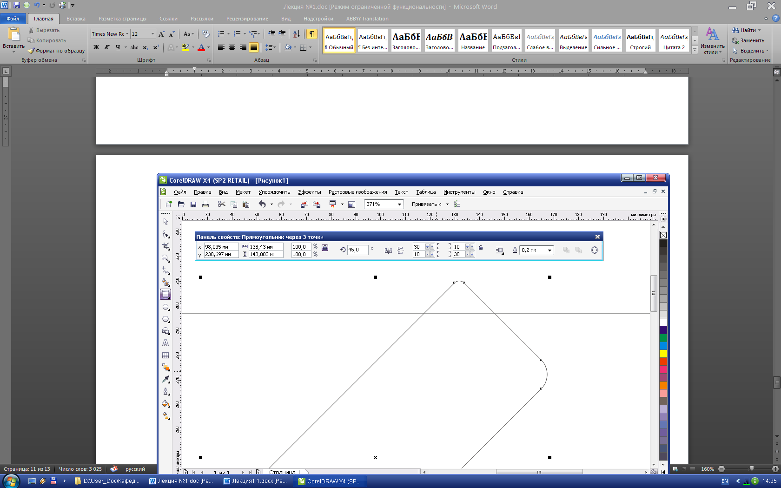The width and height of the screenshot is (781, 488).
Task: Toggle Strikethrough (abc) formatting
Action: 134,47
